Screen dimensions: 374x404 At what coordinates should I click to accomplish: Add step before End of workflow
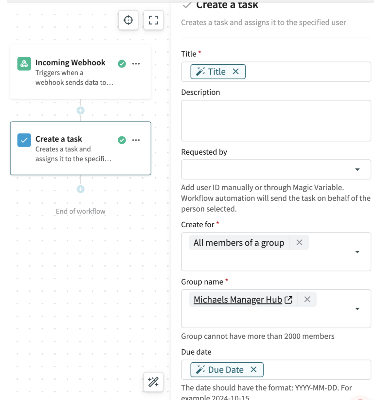(x=81, y=189)
